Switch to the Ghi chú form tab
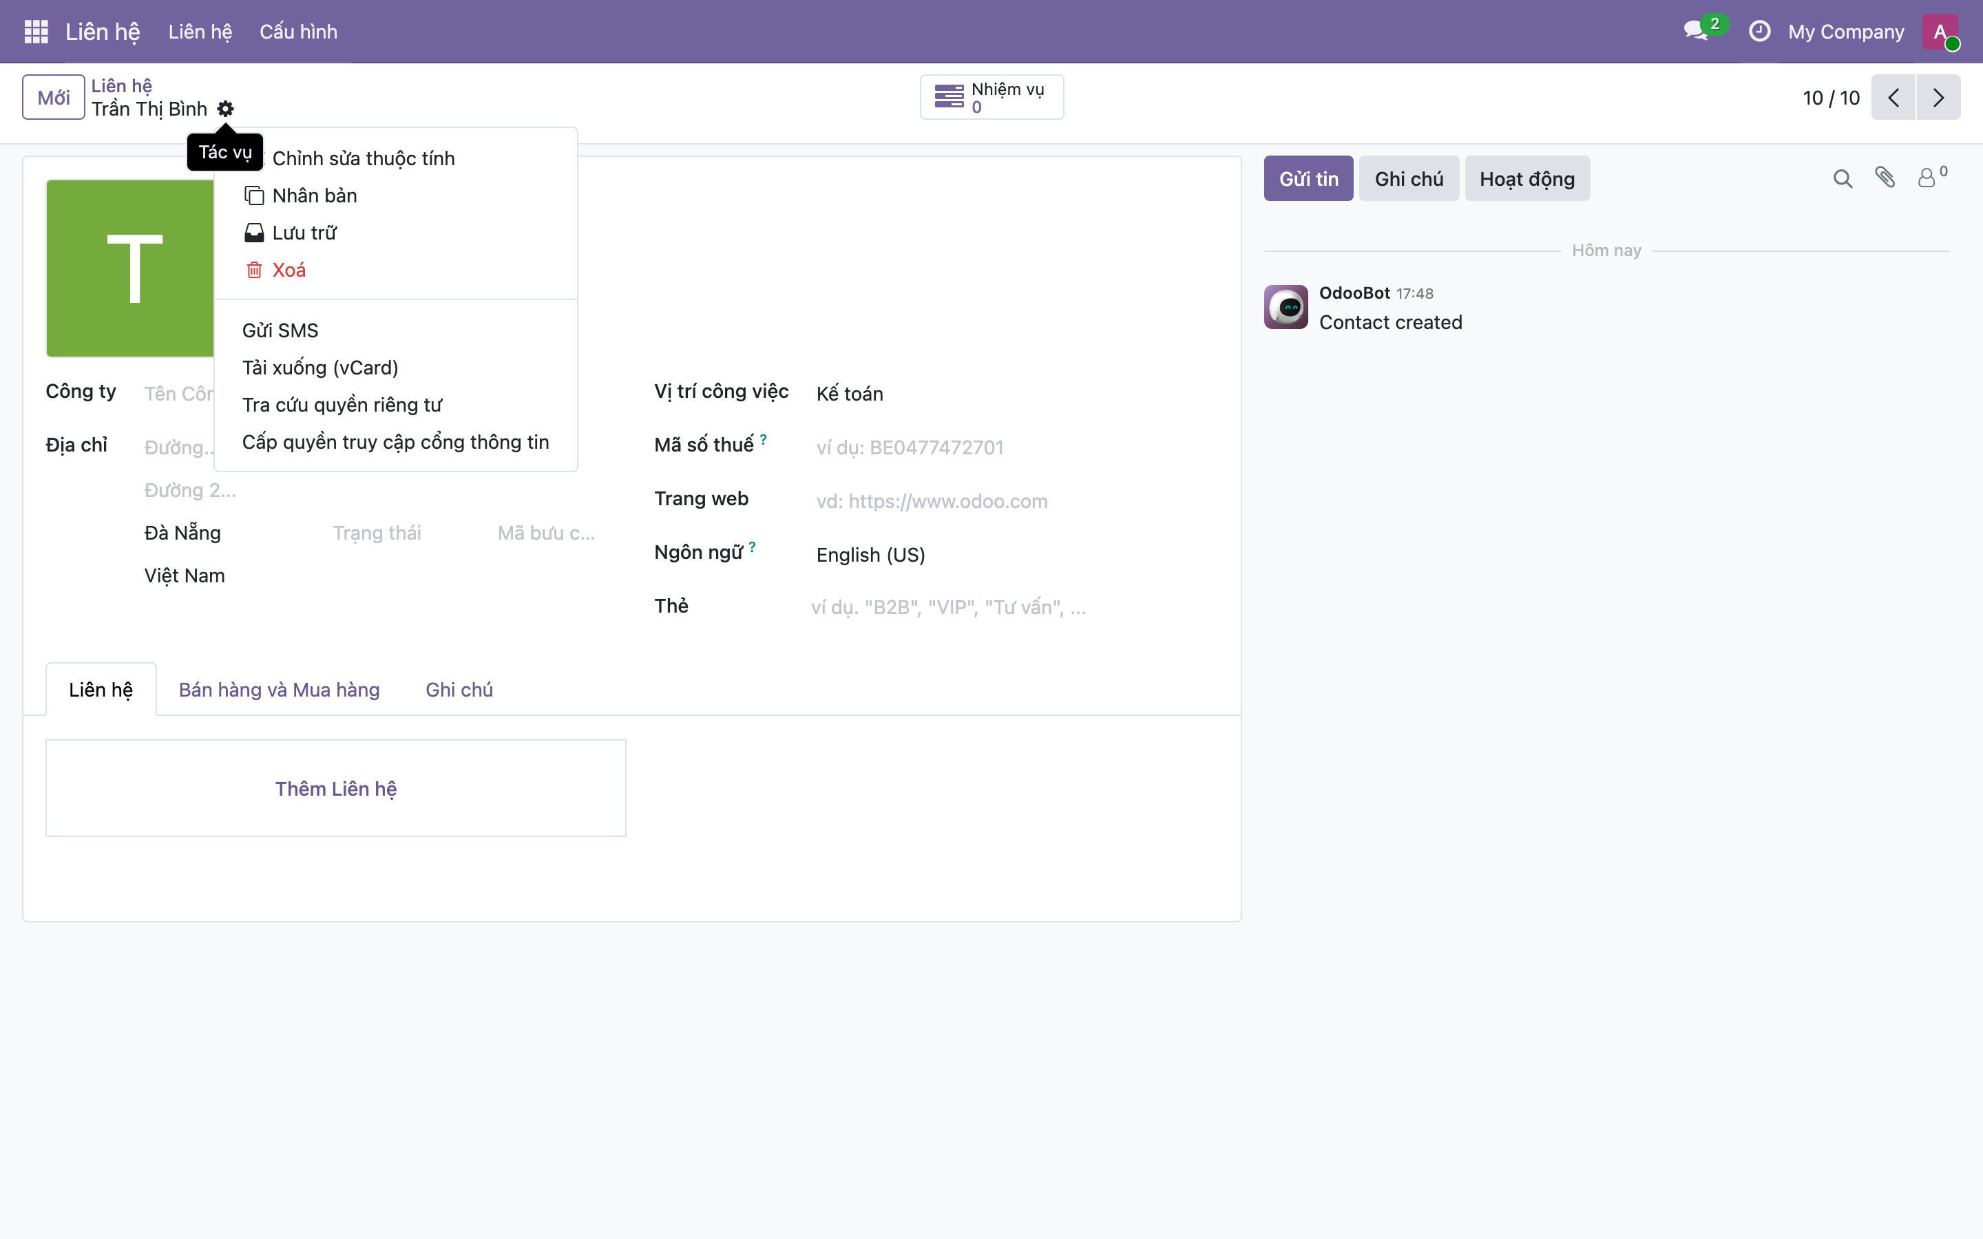 (459, 689)
